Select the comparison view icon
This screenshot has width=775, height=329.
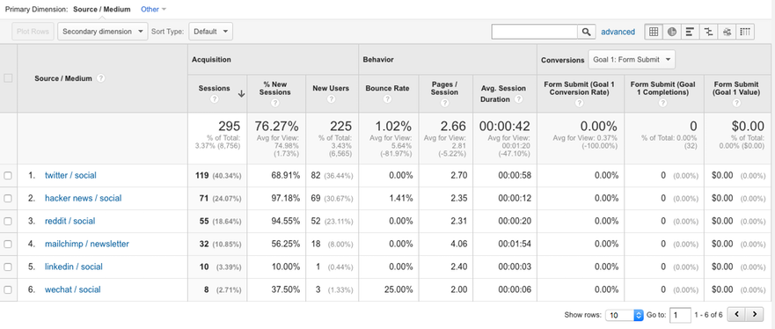(x=708, y=32)
